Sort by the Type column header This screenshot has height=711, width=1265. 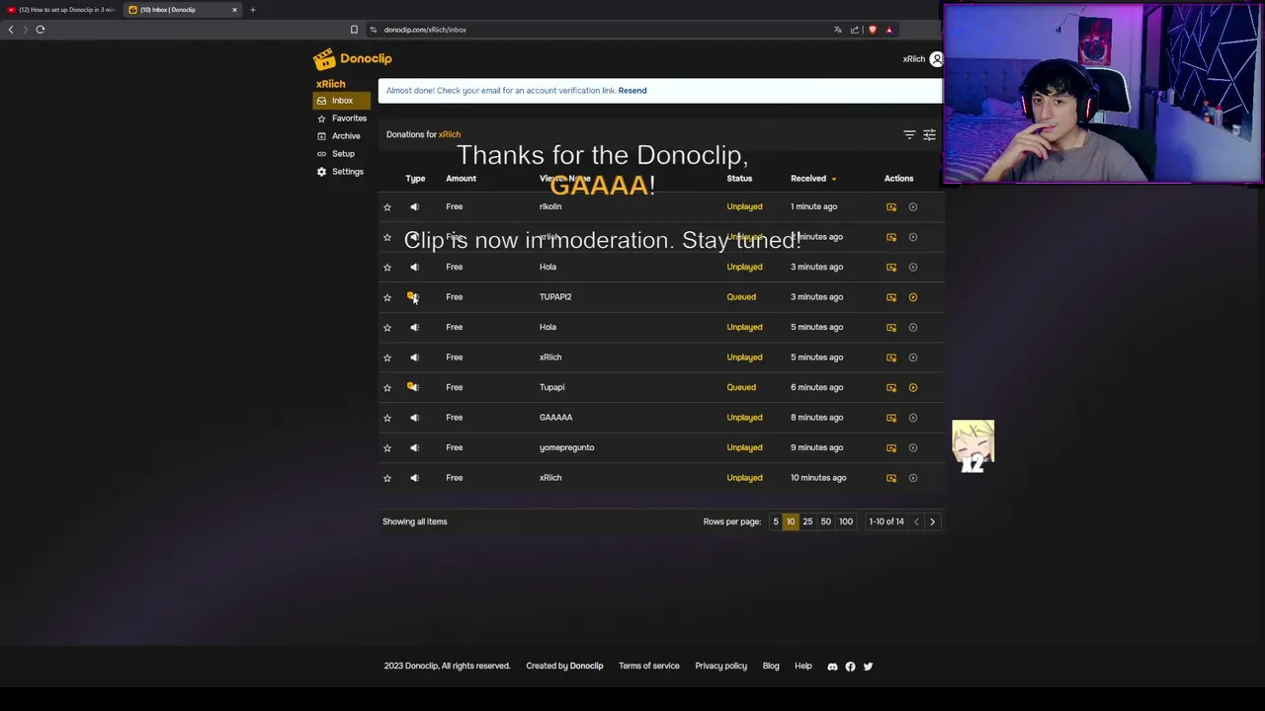415,179
